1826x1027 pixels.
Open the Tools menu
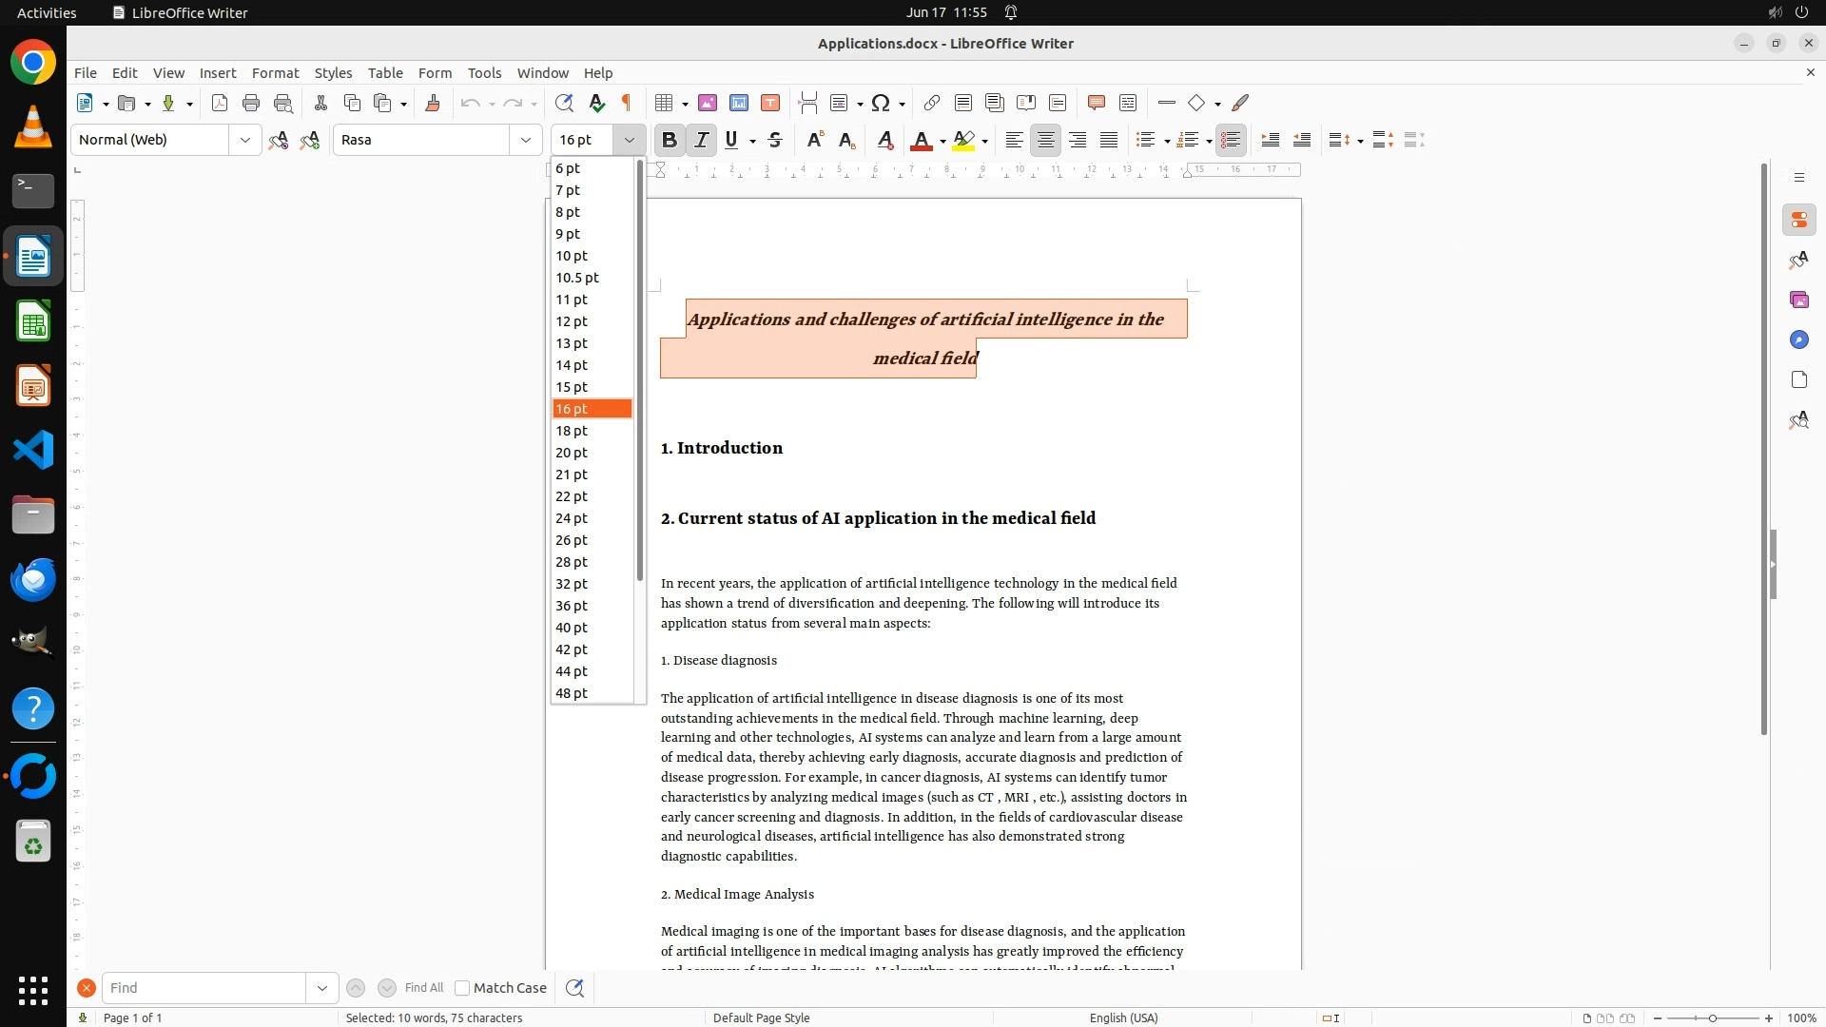pyautogui.click(x=484, y=72)
